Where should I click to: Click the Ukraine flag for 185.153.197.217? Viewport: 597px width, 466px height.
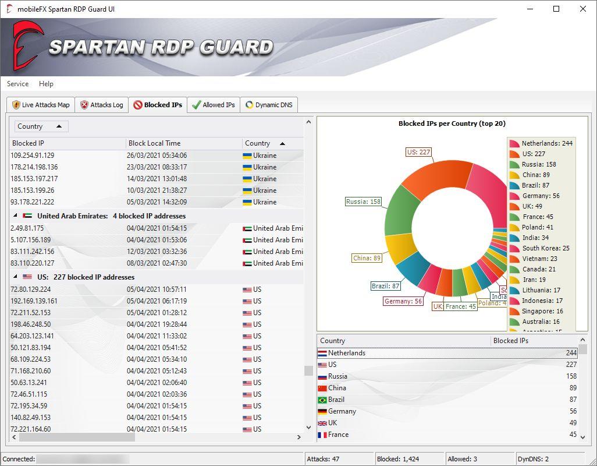tap(247, 179)
